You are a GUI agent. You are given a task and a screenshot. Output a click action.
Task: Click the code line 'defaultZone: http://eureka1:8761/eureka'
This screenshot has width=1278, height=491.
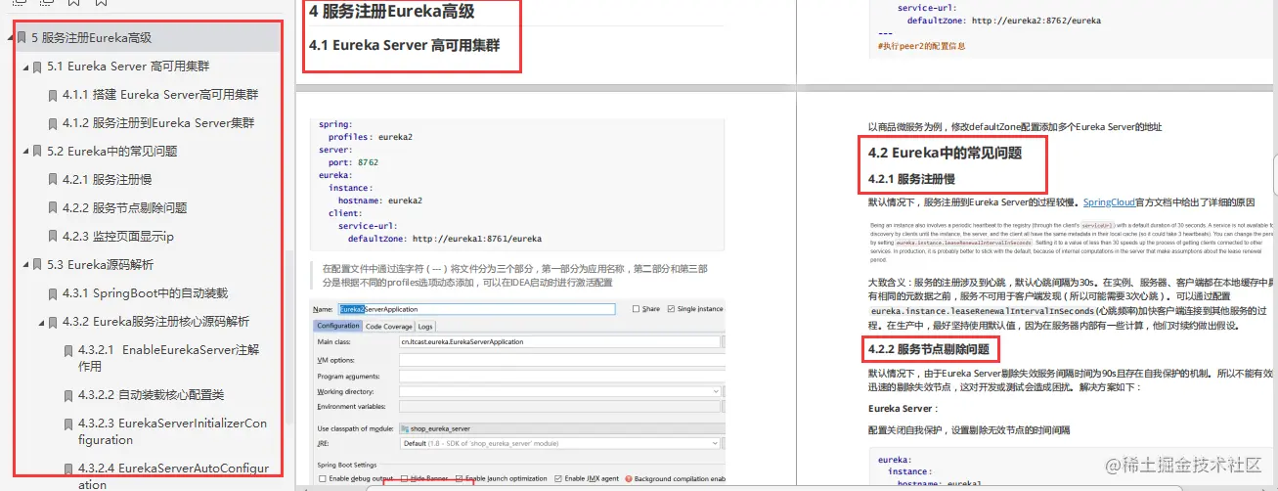(x=444, y=239)
